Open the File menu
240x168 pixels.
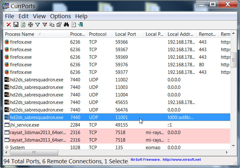coord(9,16)
